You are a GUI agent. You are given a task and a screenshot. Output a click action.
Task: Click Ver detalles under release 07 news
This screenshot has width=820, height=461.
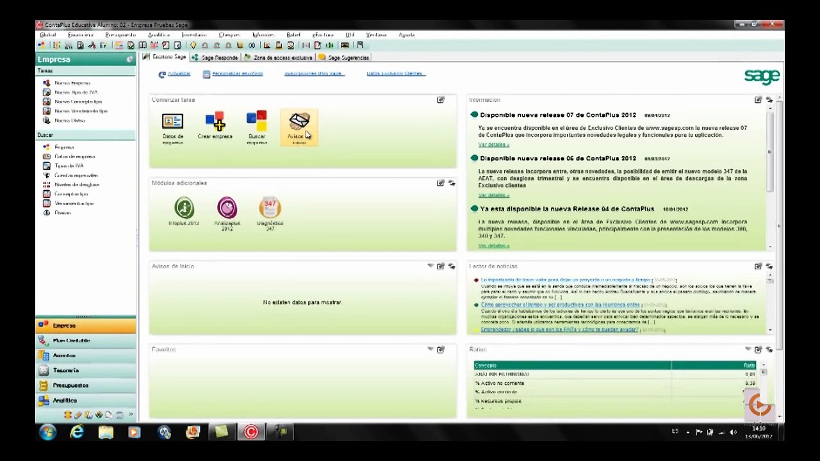[x=493, y=145]
